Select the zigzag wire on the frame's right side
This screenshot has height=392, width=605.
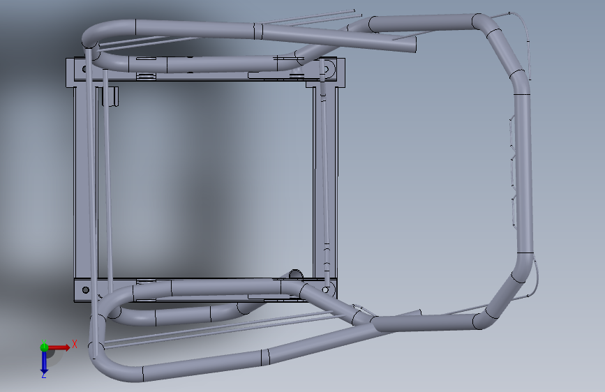[x=513, y=172]
